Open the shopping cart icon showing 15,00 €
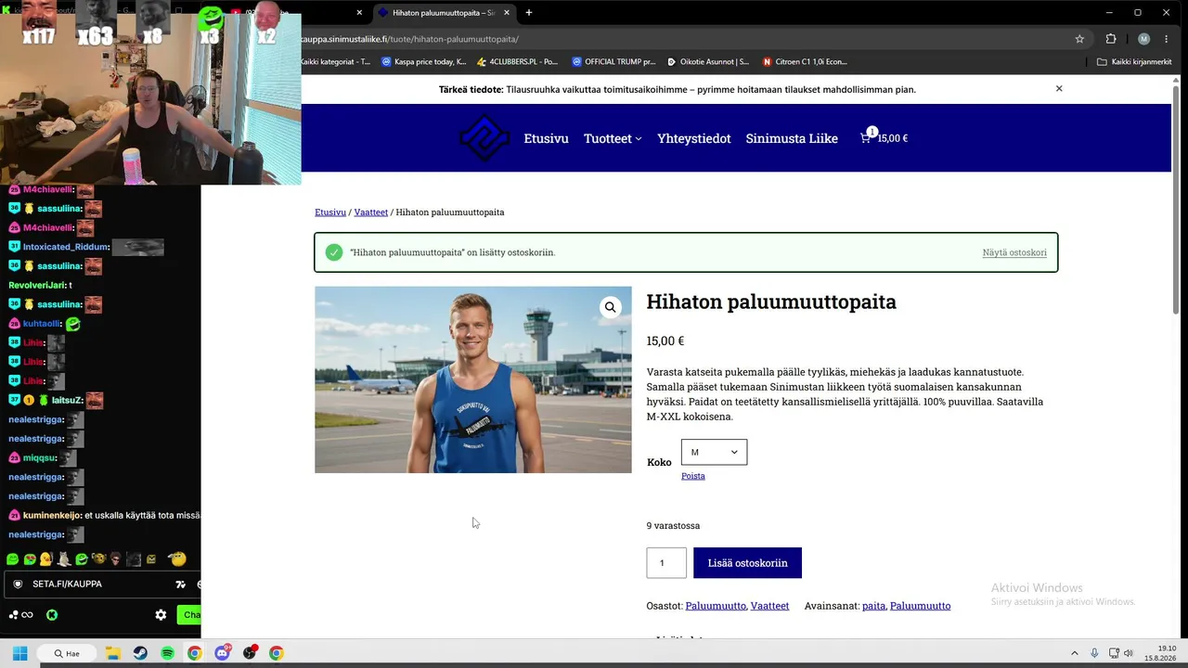This screenshot has width=1188, height=668. pyautogui.click(x=884, y=137)
